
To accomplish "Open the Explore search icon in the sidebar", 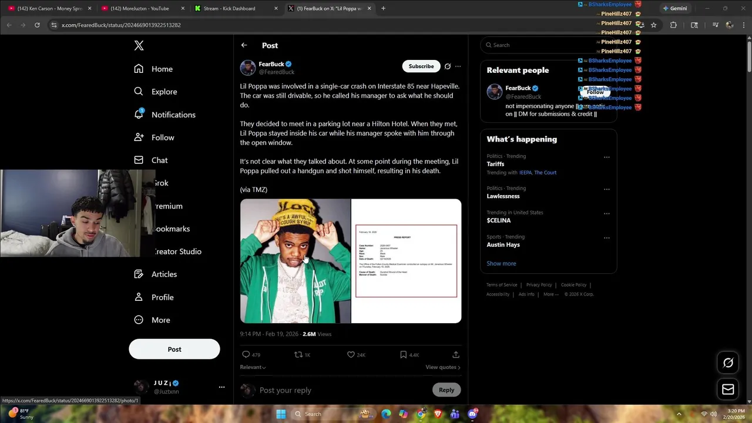I will click(x=139, y=92).
